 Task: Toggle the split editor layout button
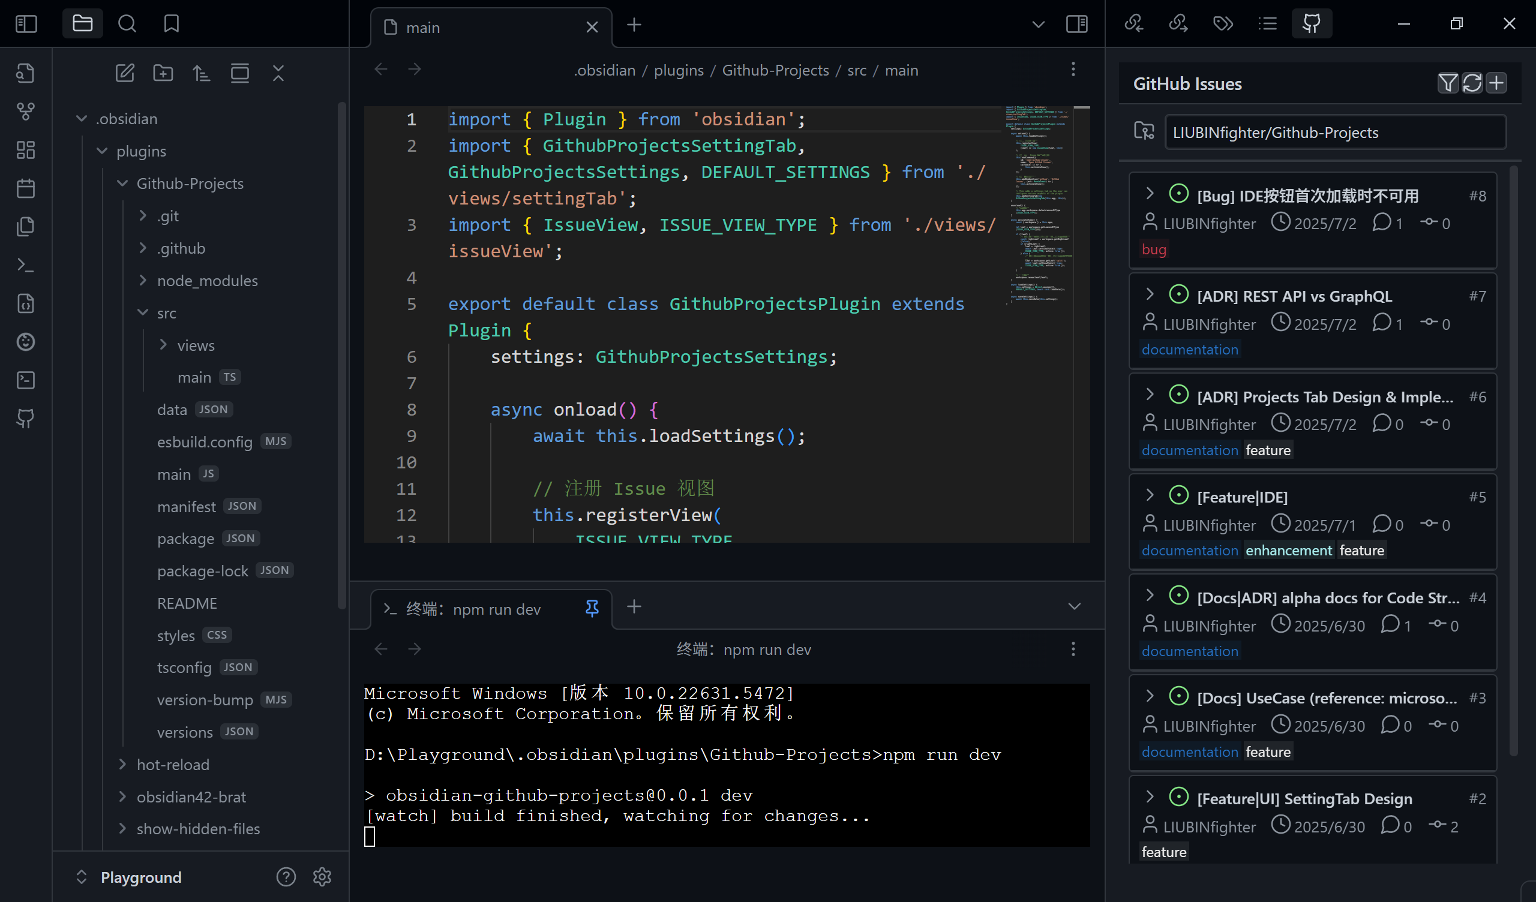(x=1076, y=25)
